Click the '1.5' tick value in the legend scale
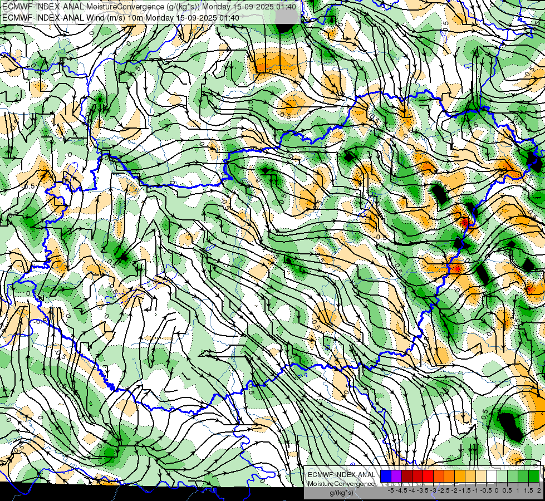This screenshot has height=501, width=545. click(529, 490)
